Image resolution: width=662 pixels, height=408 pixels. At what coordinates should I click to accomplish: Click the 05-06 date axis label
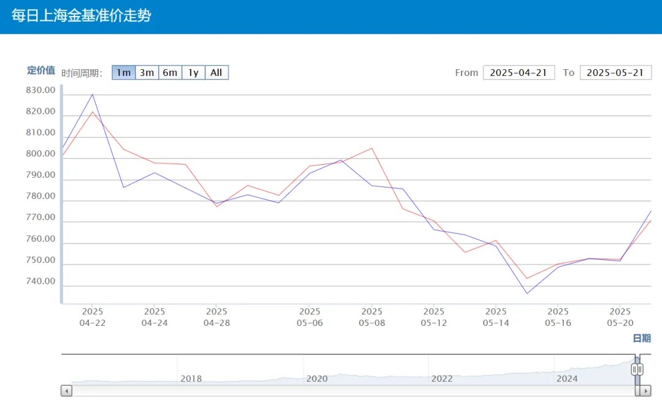(310, 317)
